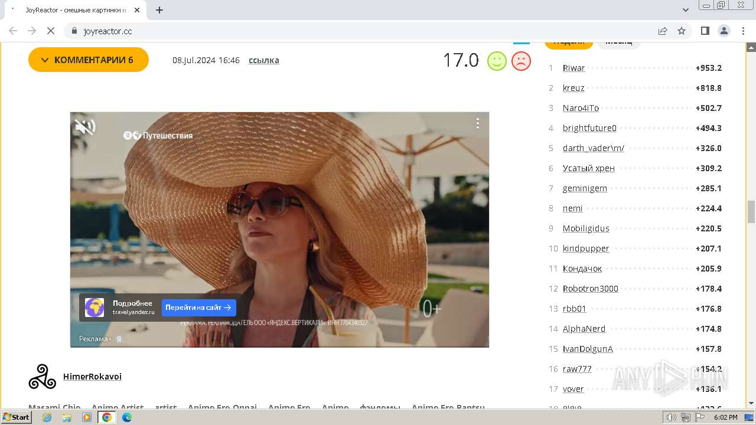Open tab search dropdown arrow
This screenshot has height=425, width=756.
click(x=686, y=10)
